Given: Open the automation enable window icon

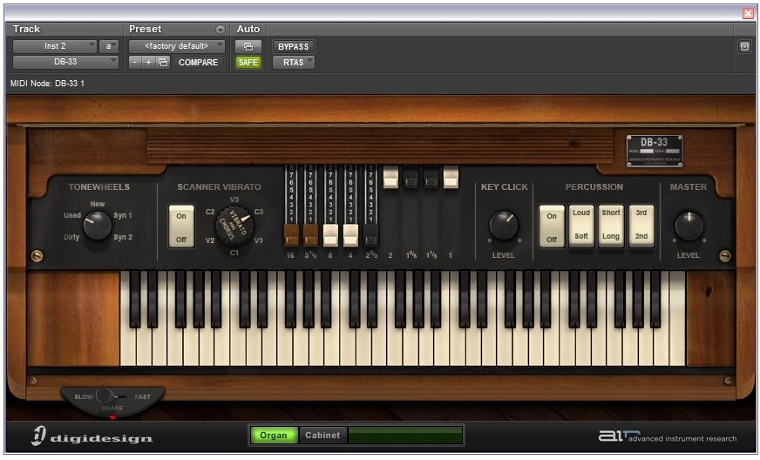Looking at the screenshot, I should [248, 46].
